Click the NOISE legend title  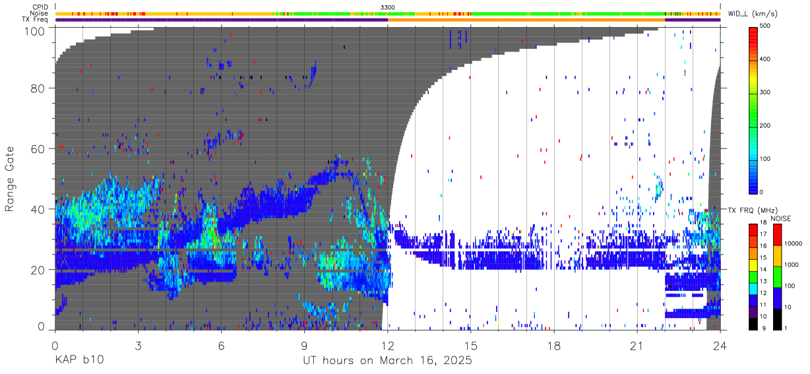[782, 218]
